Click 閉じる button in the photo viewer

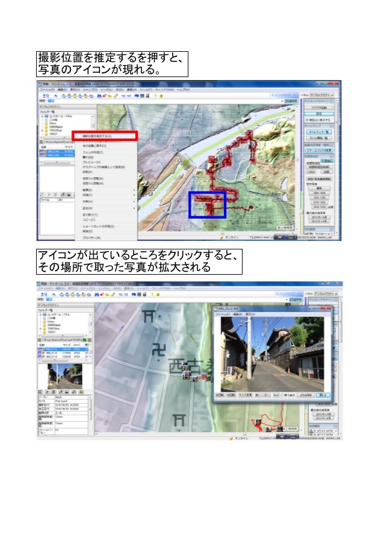click(x=323, y=395)
